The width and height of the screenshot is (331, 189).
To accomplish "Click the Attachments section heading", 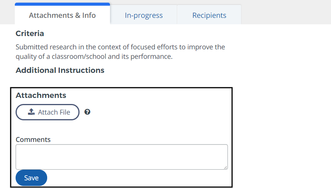I will point(41,95).
